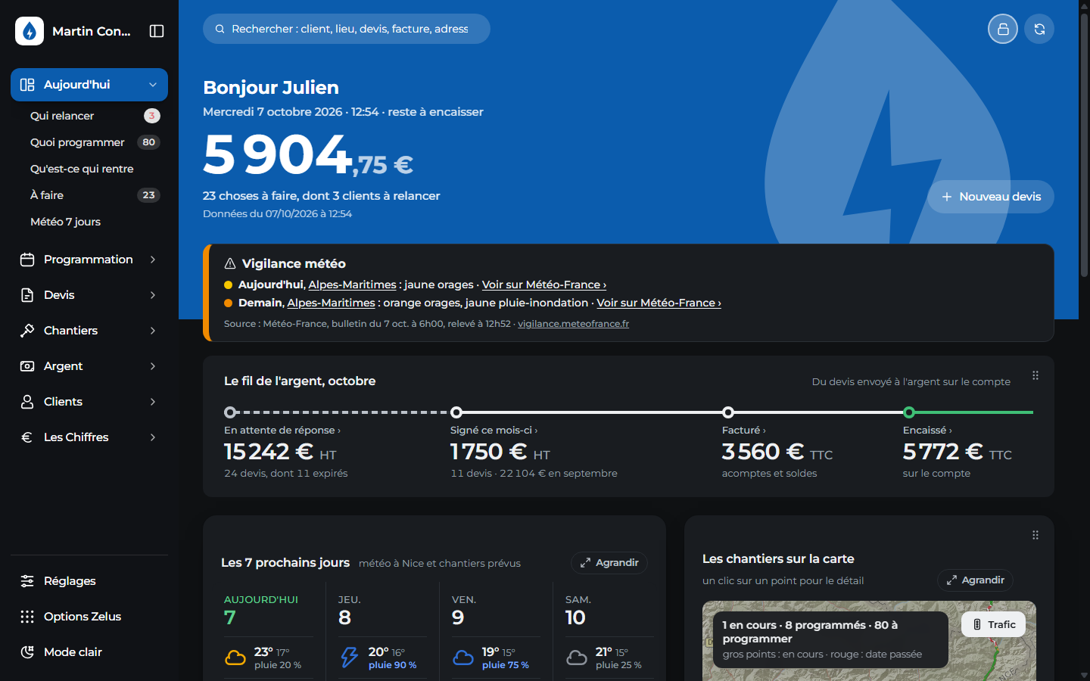Expand the Programmation section chevron

point(153,260)
